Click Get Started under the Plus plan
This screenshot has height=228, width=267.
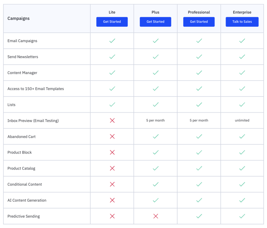[155, 22]
